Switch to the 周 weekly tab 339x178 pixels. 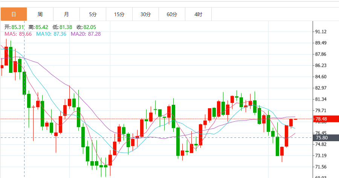click(x=40, y=14)
